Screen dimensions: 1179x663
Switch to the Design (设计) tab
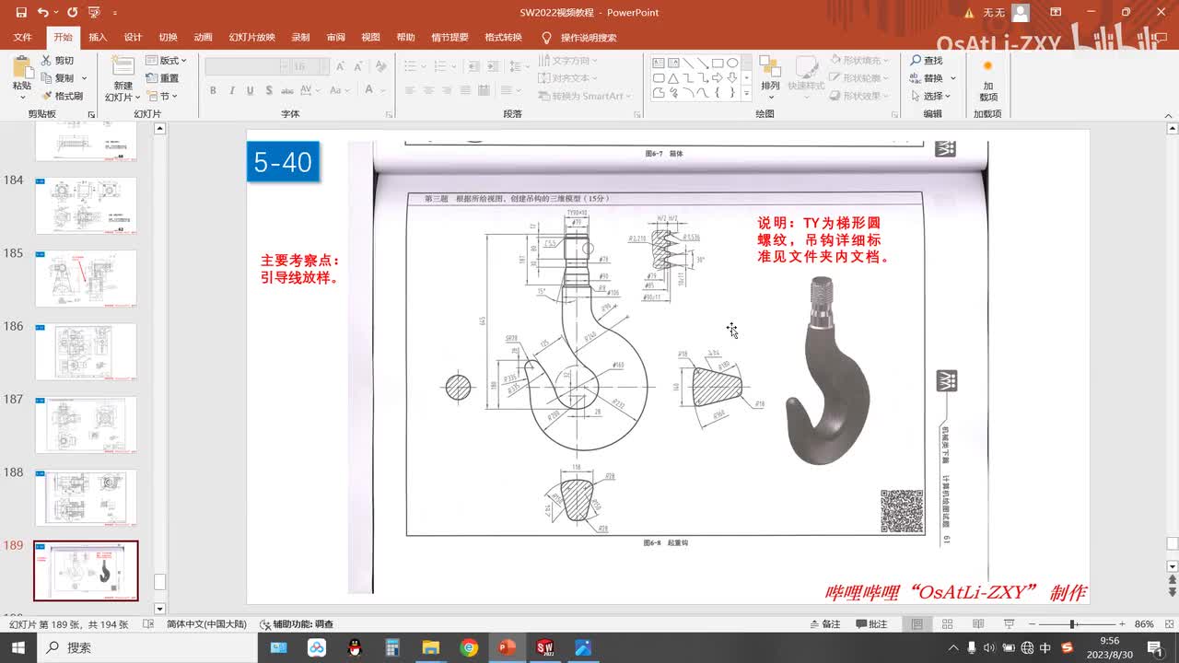tap(133, 38)
